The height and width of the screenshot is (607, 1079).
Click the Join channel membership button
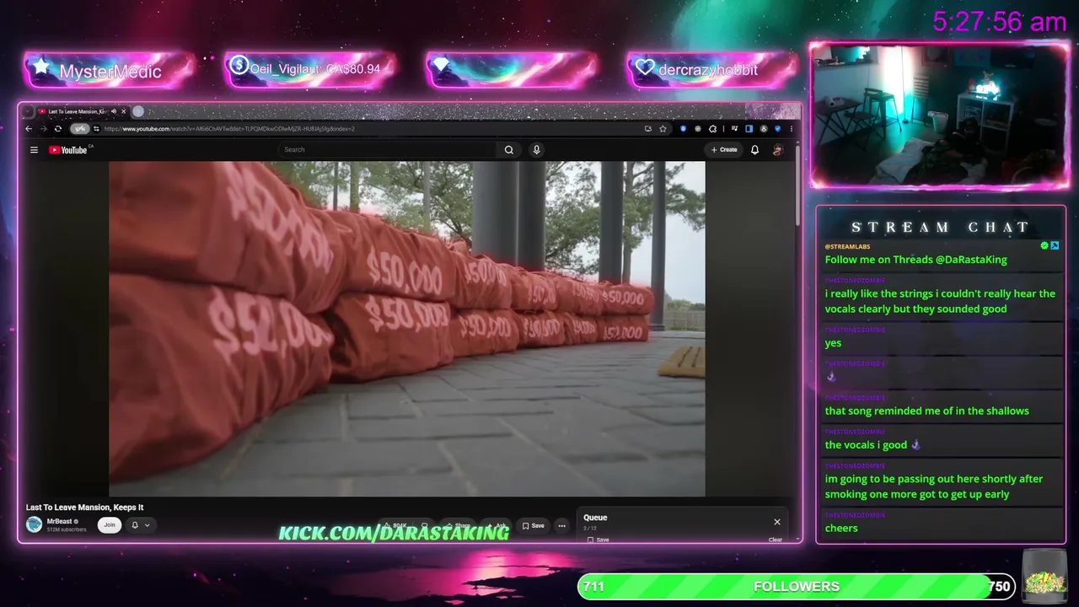pyautogui.click(x=109, y=525)
